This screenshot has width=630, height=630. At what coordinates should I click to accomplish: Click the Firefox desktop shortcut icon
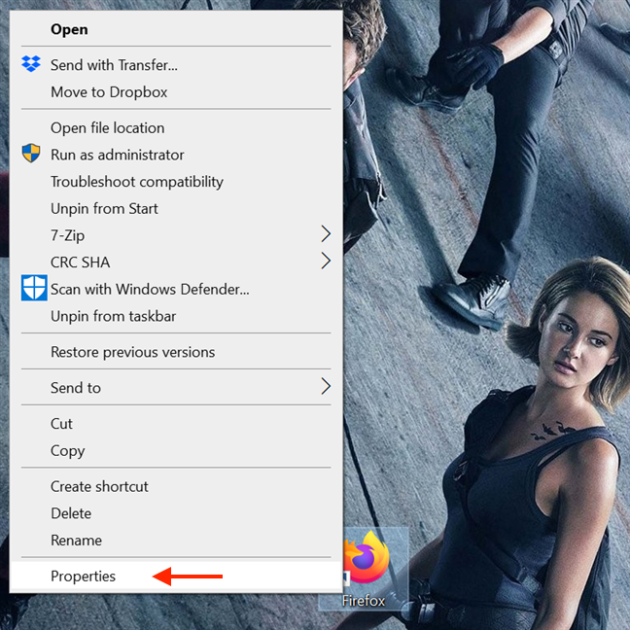pos(367,557)
